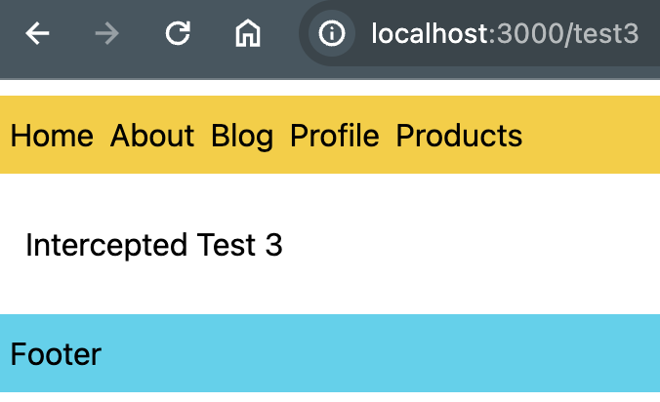
Task: Open the browser home page icon
Action: click(x=248, y=33)
